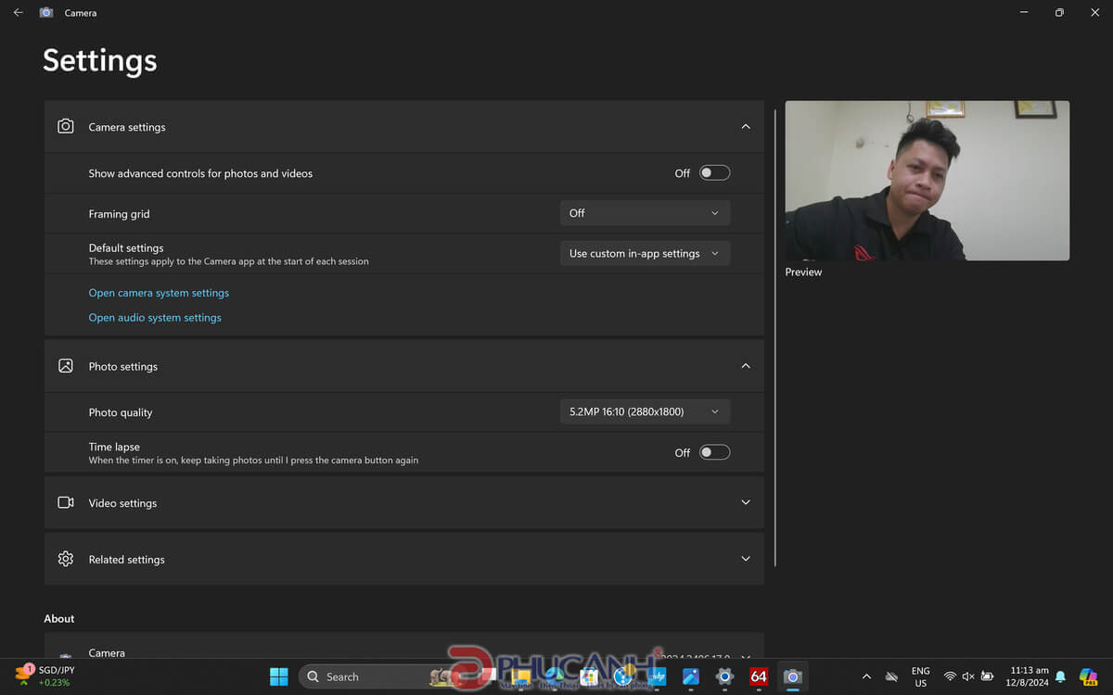Collapse the Camera settings section
The image size is (1113, 695).
(746, 127)
